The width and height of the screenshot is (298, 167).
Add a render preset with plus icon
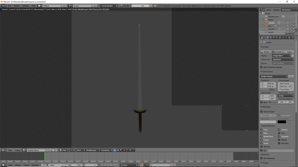point(289,76)
